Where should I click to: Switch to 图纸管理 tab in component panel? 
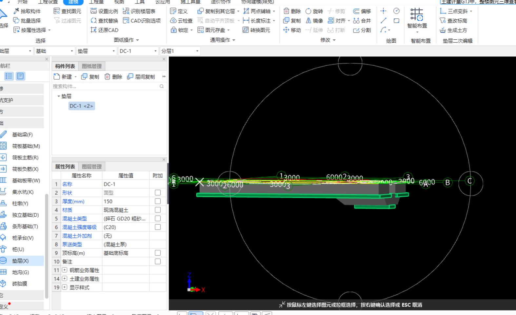(92, 66)
